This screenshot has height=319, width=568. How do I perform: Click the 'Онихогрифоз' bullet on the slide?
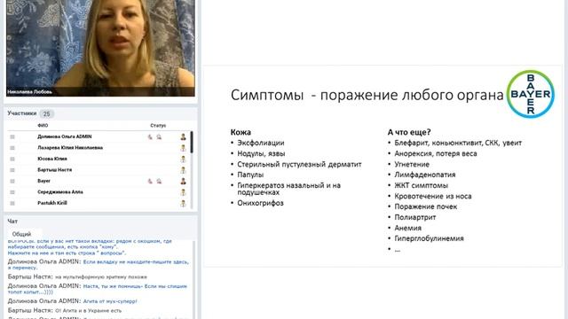tap(260, 203)
